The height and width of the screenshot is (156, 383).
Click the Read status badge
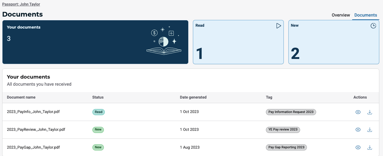pyautogui.click(x=99, y=112)
